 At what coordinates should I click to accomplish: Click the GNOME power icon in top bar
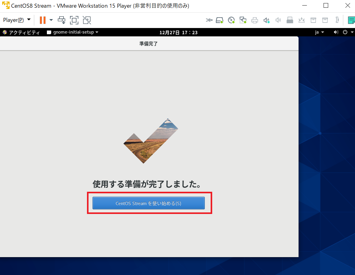click(345, 32)
